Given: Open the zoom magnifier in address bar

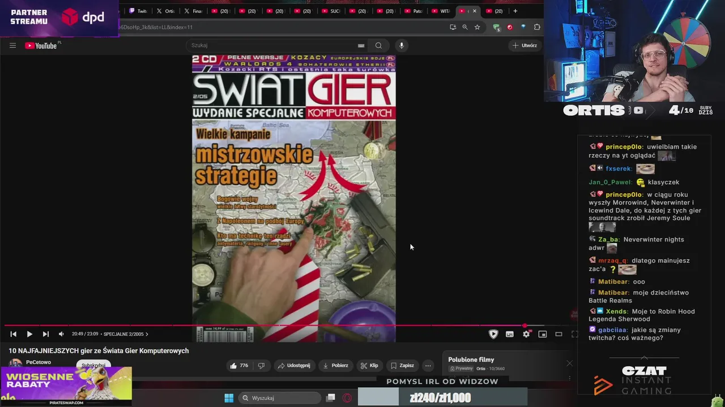Looking at the screenshot, I should [x=465, y=27].
